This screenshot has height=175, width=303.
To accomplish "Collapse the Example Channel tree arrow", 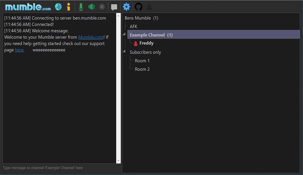I will (124, 34).
